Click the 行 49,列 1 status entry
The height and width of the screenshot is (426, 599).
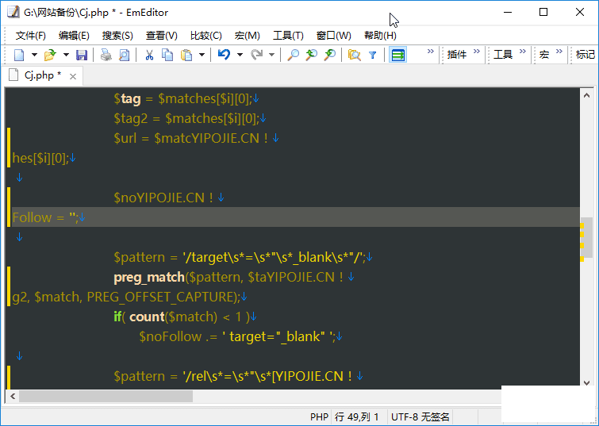pos(357,416)
